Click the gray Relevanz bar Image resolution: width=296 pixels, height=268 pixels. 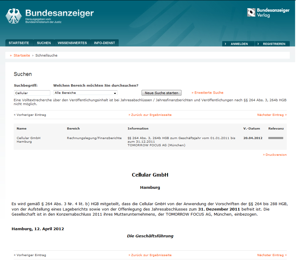point(275,138)
